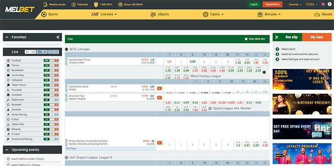Click Table Tennis icon in Live sidebar
The width and height of the screenshot is (334, 166).
point(8,85)
